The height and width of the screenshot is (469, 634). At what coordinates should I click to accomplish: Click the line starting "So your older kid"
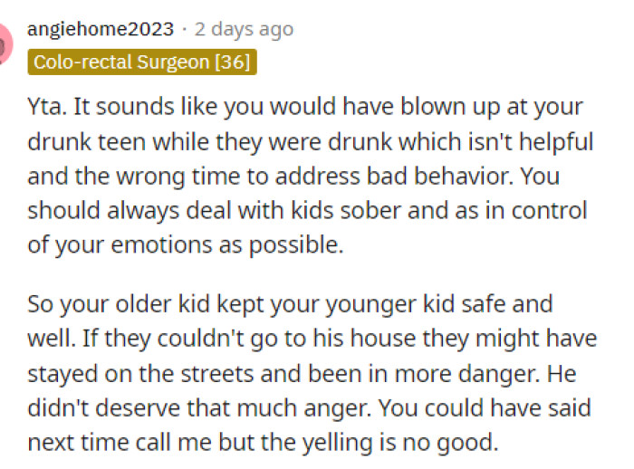tap(290, 303)
